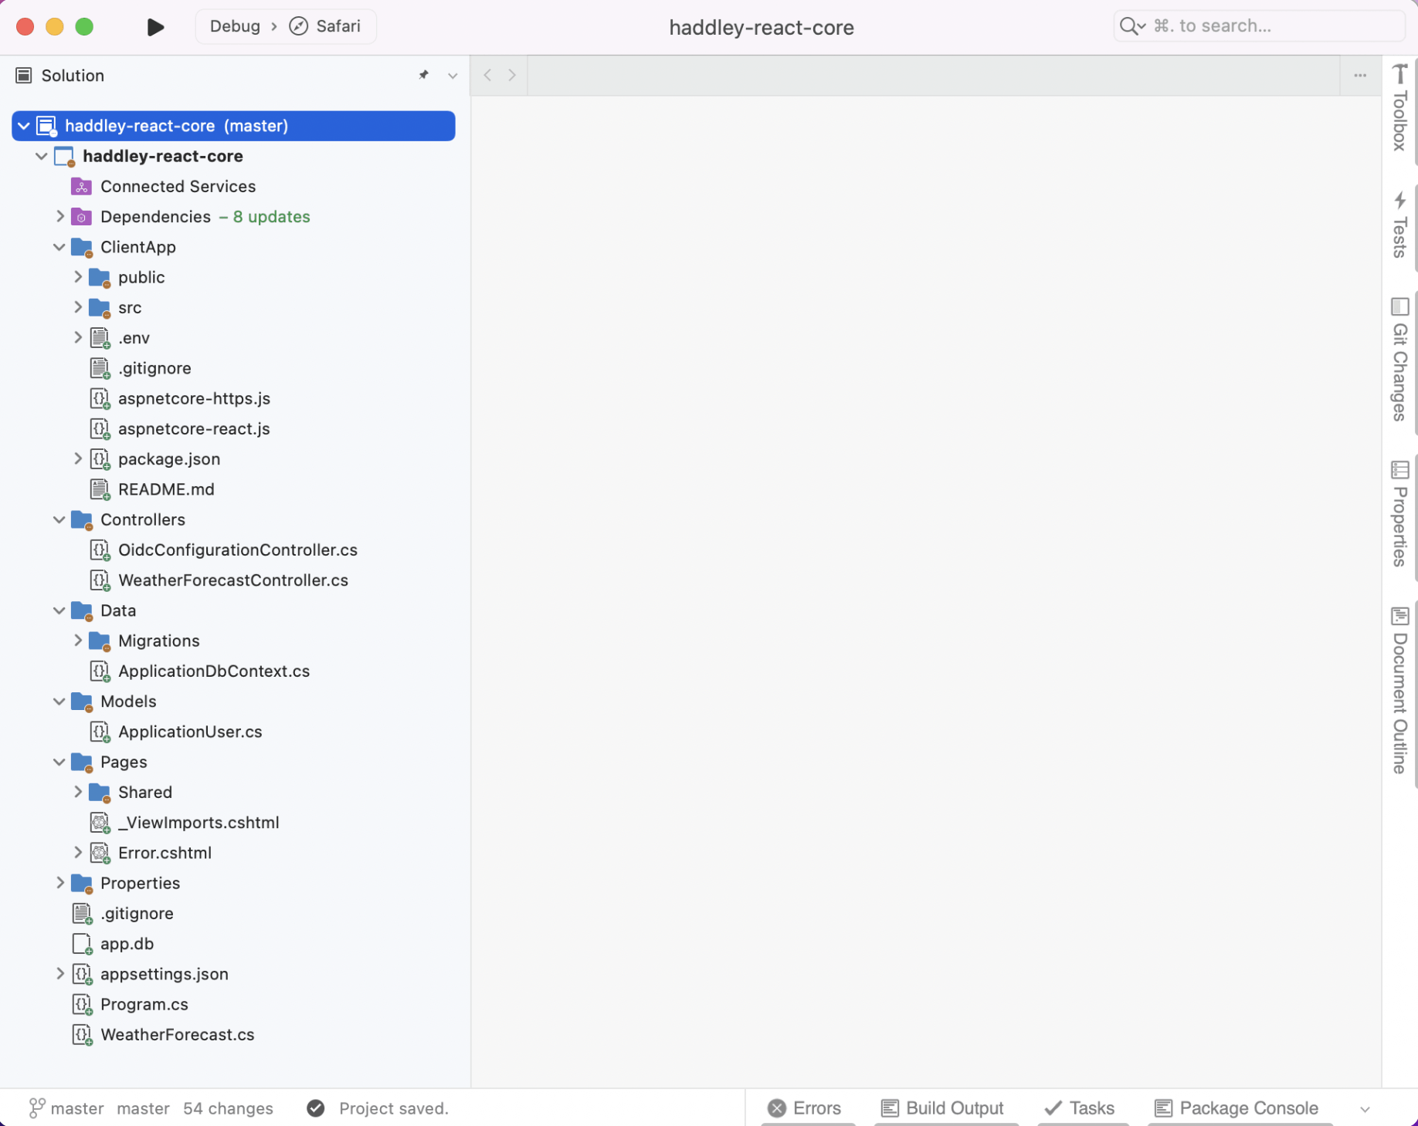Show the Errors pad
Image resolution: width=1418 pixels, height=1126 pixels.
(x=805, y=1108)
